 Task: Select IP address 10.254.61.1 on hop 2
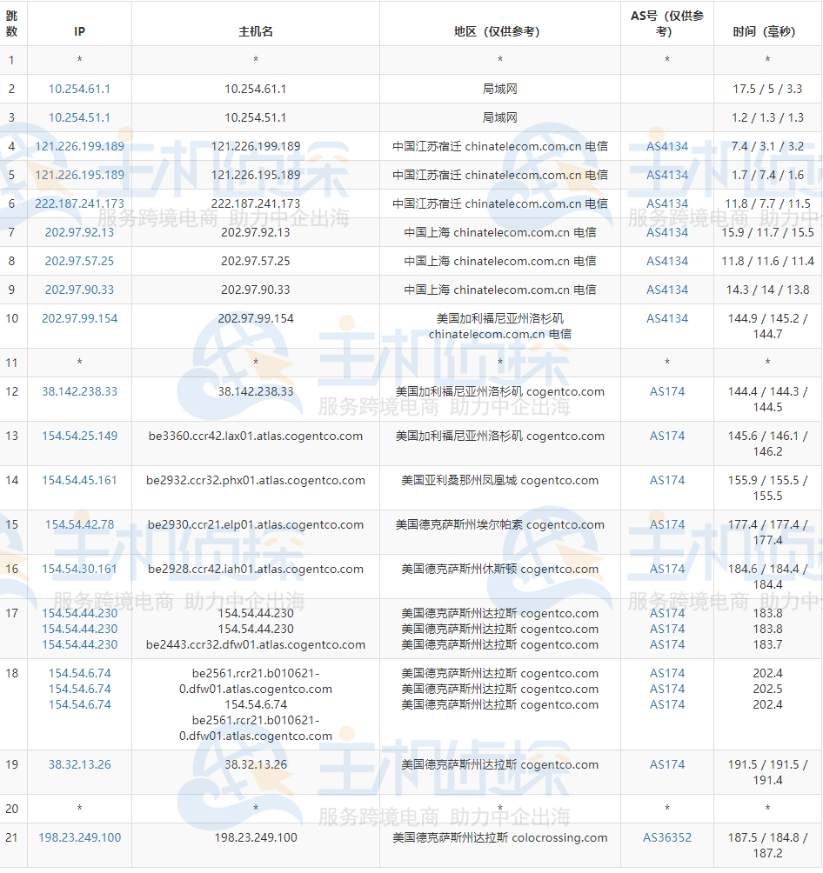tap(79, 89)
